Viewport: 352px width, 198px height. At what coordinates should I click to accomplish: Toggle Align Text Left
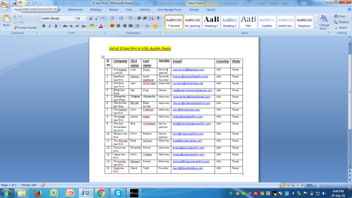pos(112,26)
